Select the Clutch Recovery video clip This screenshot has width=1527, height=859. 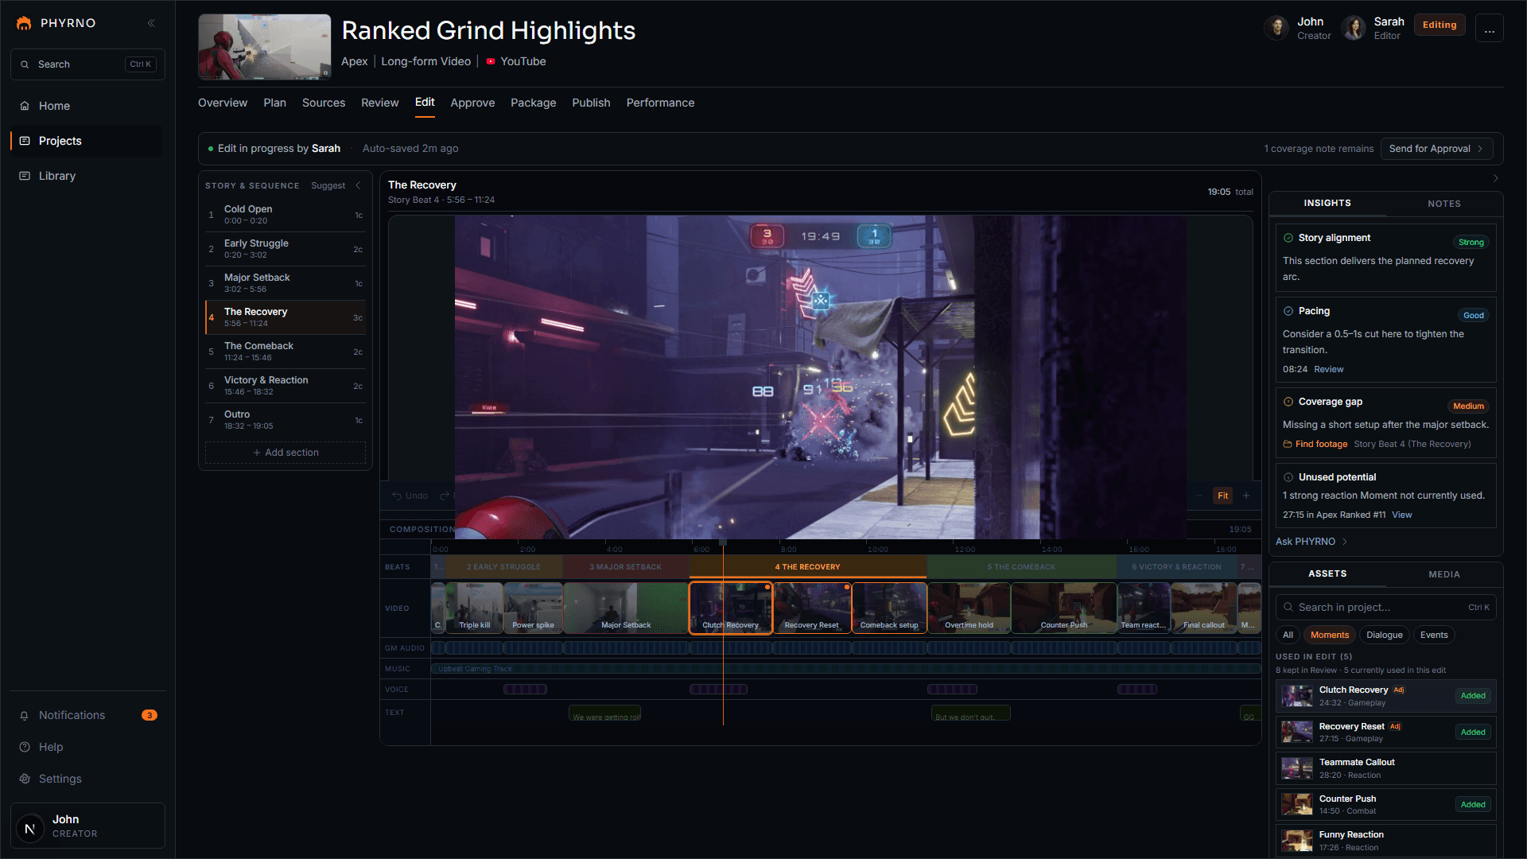click(731, 608)
